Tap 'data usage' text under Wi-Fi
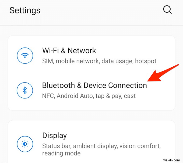This screenshot has height=163, width=183. [x=116, y=61]
